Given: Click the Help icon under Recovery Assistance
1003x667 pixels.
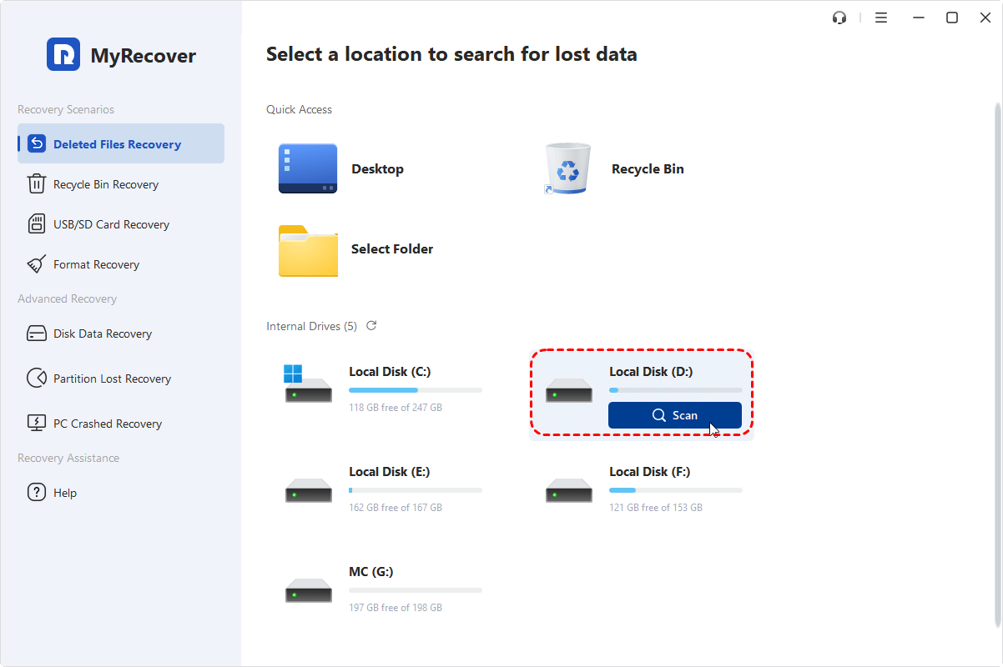Looking at the screenshot, I should pyautogui.click(x=37, y=492).
